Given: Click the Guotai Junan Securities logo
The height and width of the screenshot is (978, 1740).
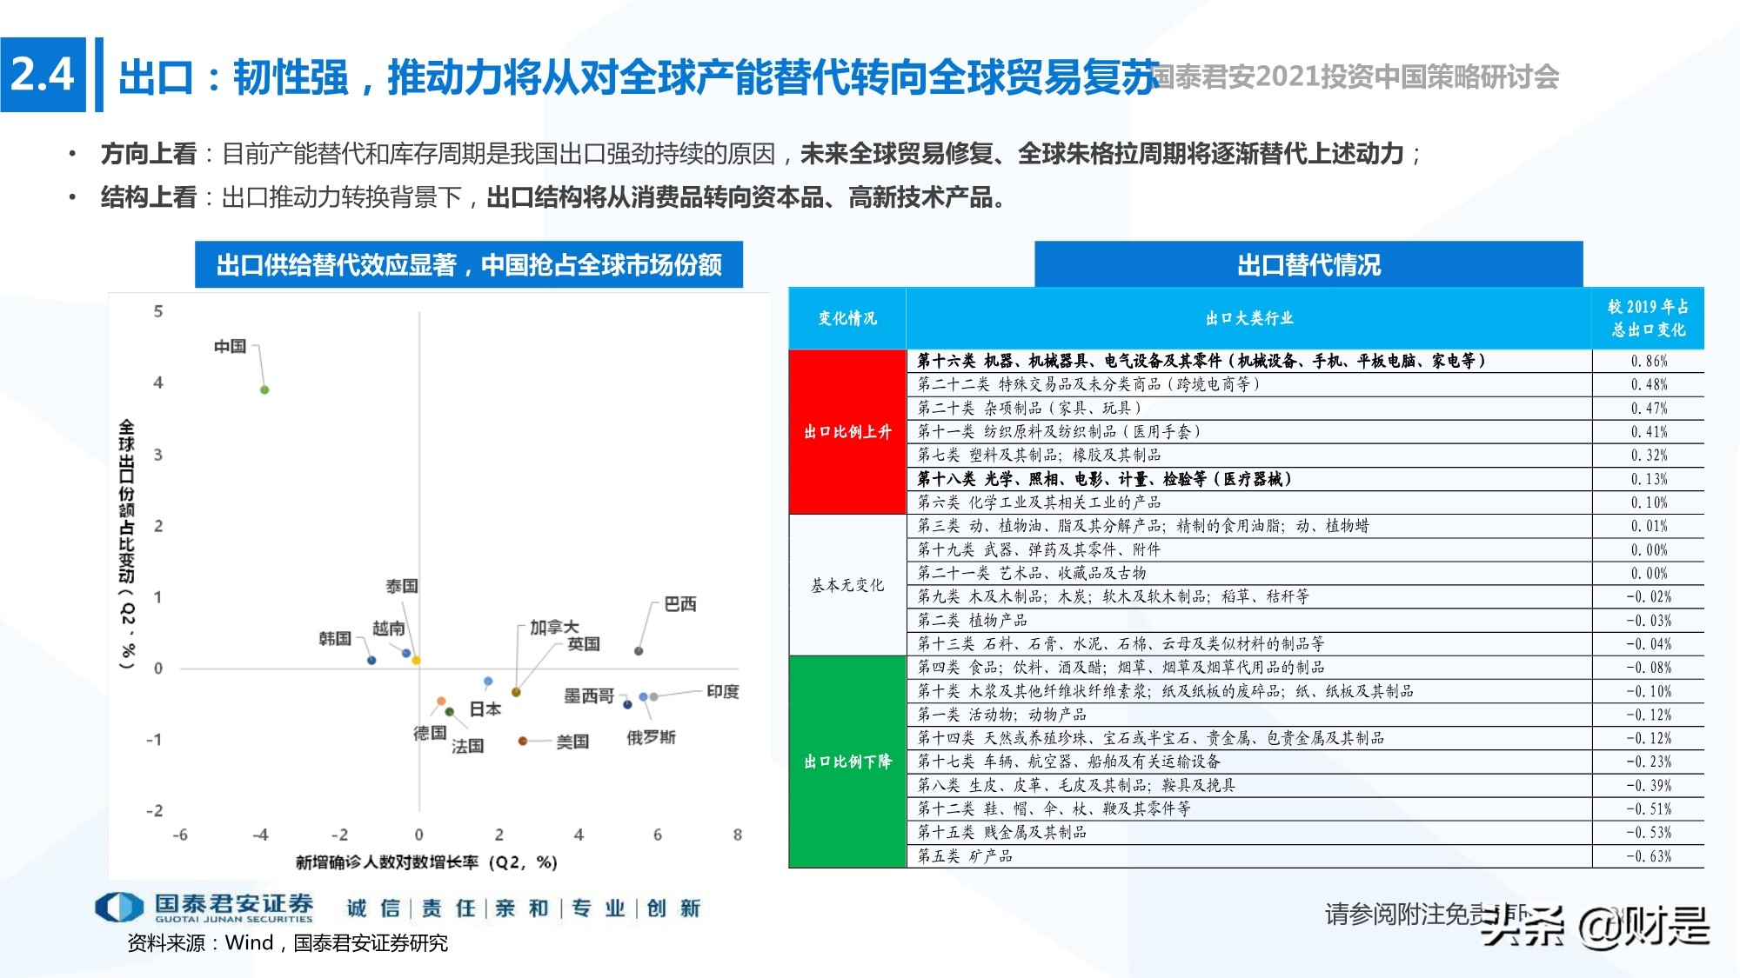Looking at the screenshot, I should click(x=204, y=907).
